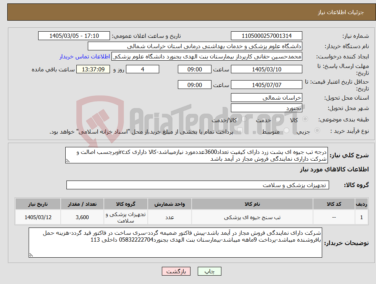Click the چاپ print button

209,271
